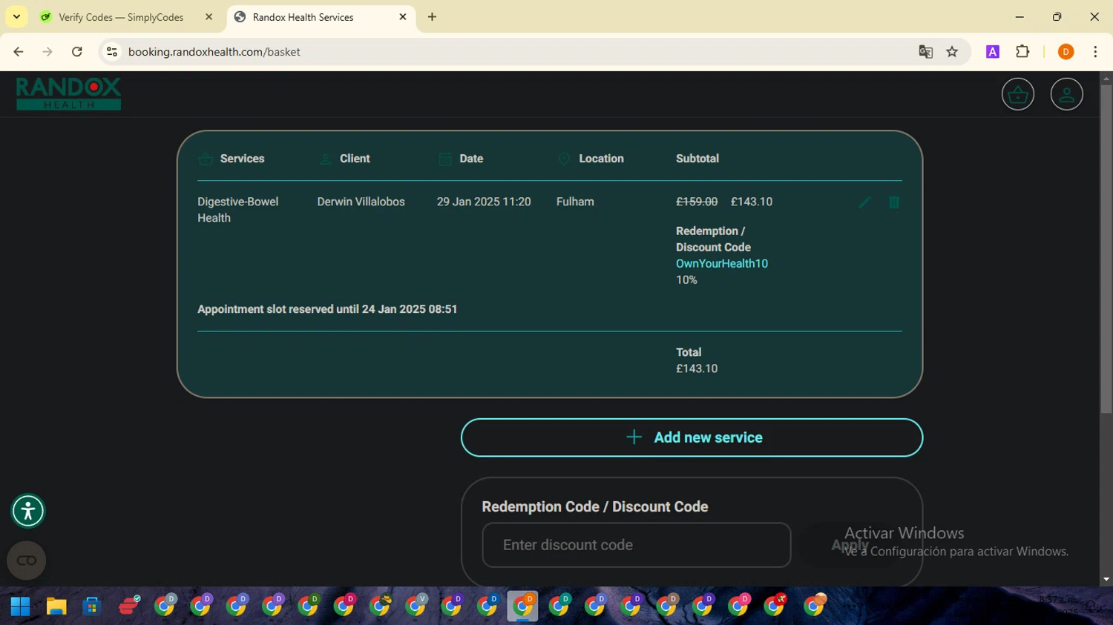Open the accessibility options widget
The image size is (1113, 625).
tap(28, 511)
